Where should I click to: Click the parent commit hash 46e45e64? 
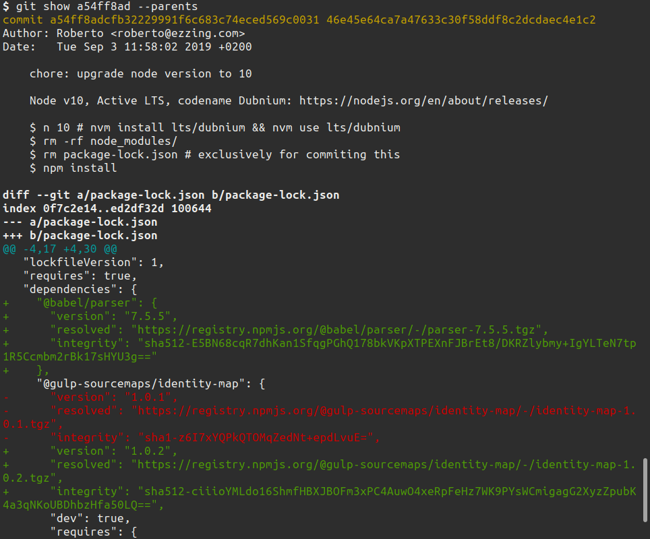click(x=461, y=20)
